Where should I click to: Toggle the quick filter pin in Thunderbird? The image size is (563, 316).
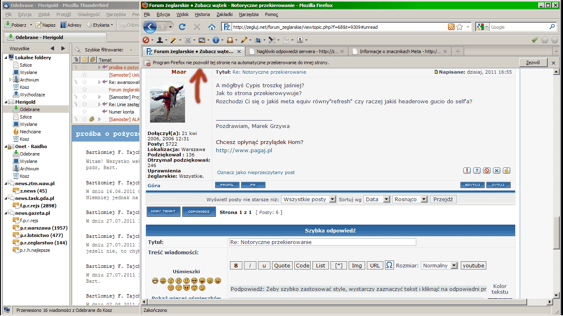[77, 50]
